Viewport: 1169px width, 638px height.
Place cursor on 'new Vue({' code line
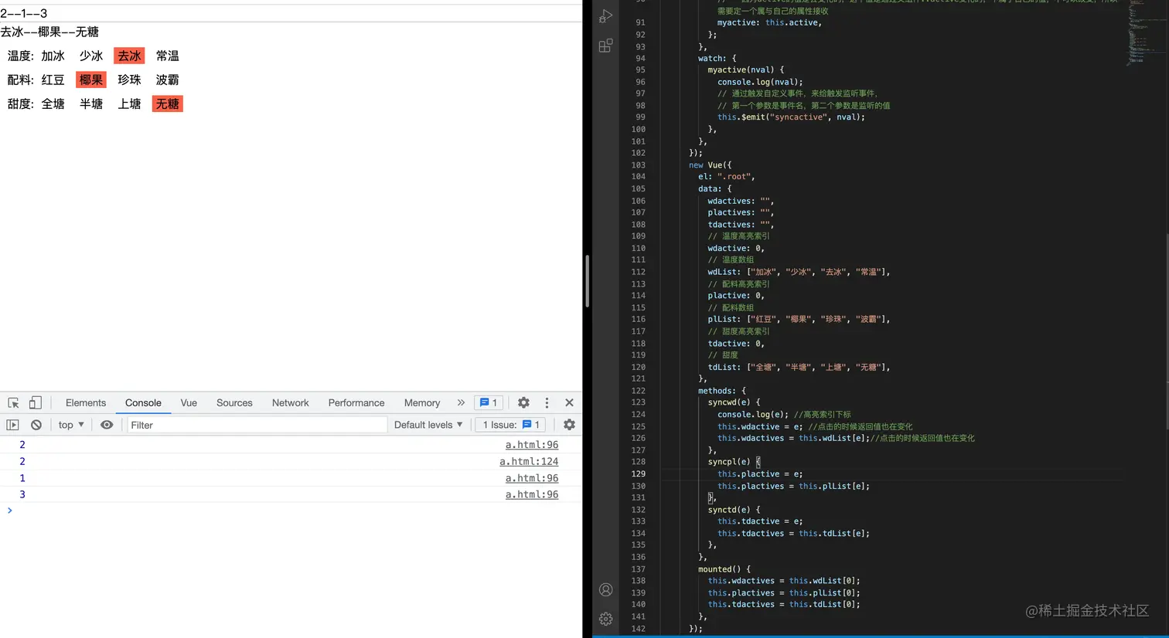[x=710, y=165]
